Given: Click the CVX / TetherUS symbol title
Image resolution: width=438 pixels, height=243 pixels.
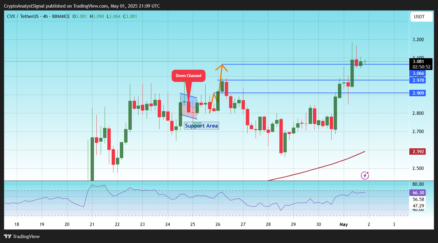Looking at the screenshot, I should [23, 16].
